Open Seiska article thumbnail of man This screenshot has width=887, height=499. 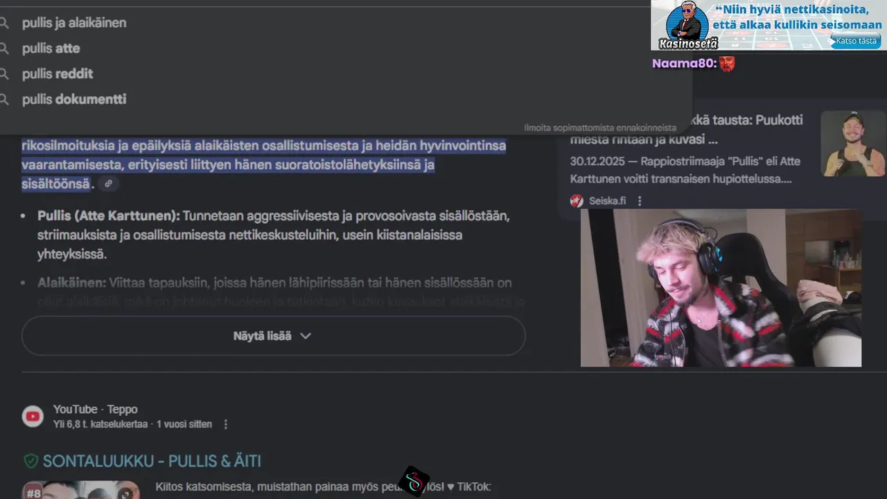(853, 143)
